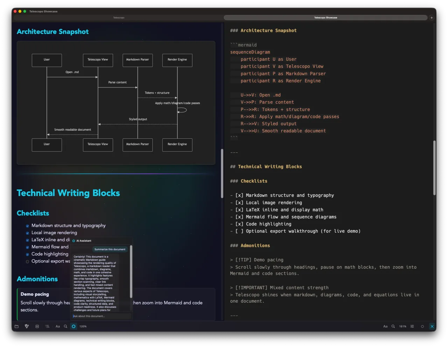Click the top User box in diagram
The width and height of the screenshot is (448, 347).
[x=47, y=60]
